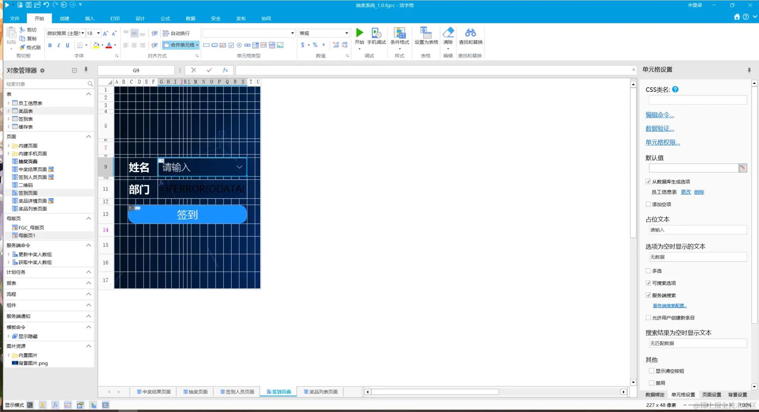This screenshot has width=759, height=412.
Task: Click the Format Painter icon (格式刷)
Action: (22, 47)
